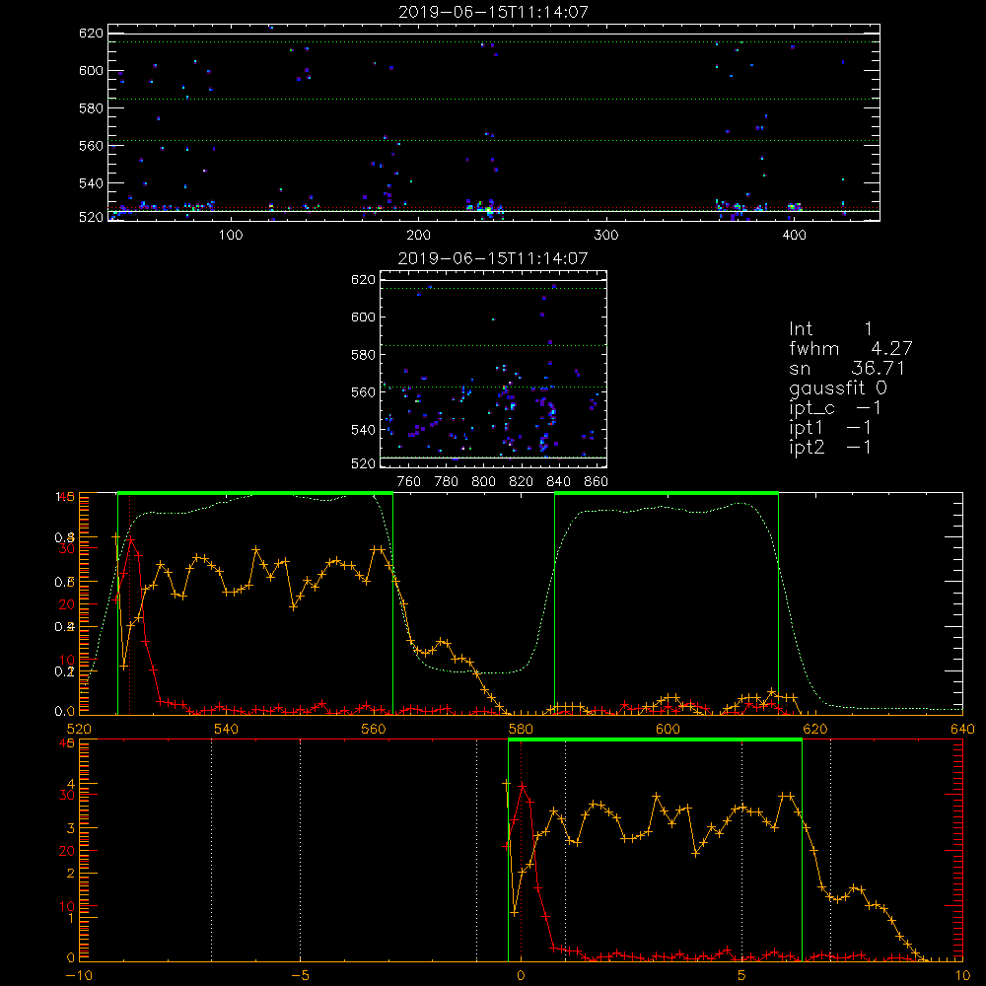Image resolution: width=986 pixels, height=986 pixels.
Task: Click the middle plot's title 2019-06-15T11:14:07
Action: tap(494, 258)
